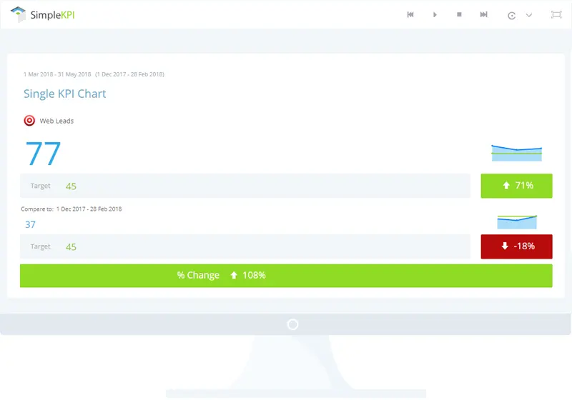Click the comparison value 37
Viewport: 572px width, 400px height.
pos(30,224)
